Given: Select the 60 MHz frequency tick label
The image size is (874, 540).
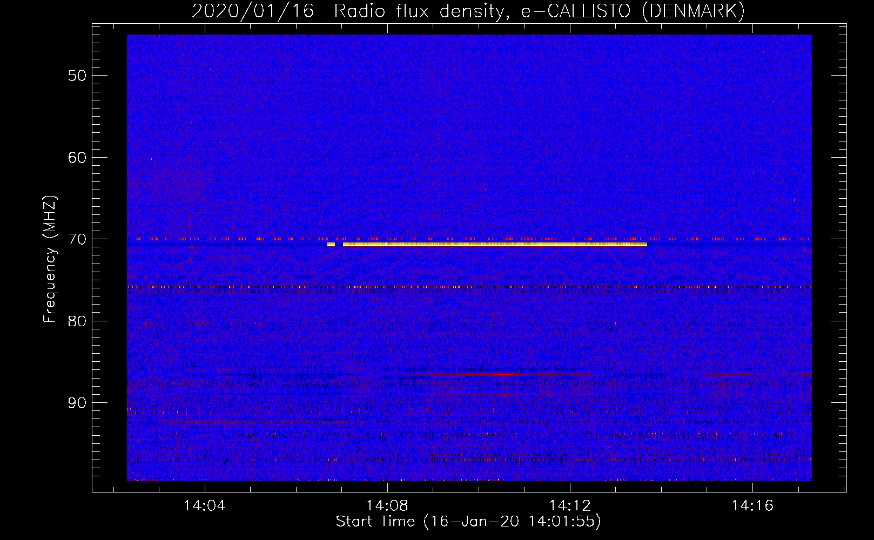Looking at the screenshot, I should [77, 158].
